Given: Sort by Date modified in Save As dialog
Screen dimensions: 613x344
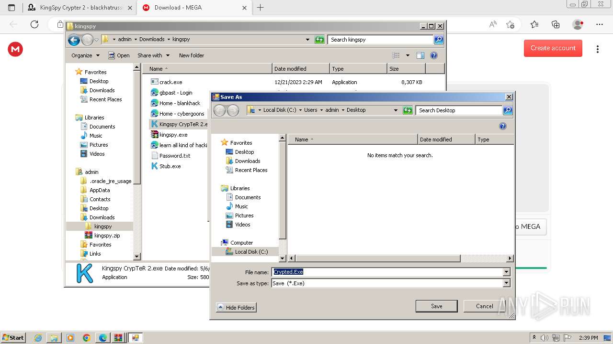Looking at the screenshot, I should [x=446, y=140].
